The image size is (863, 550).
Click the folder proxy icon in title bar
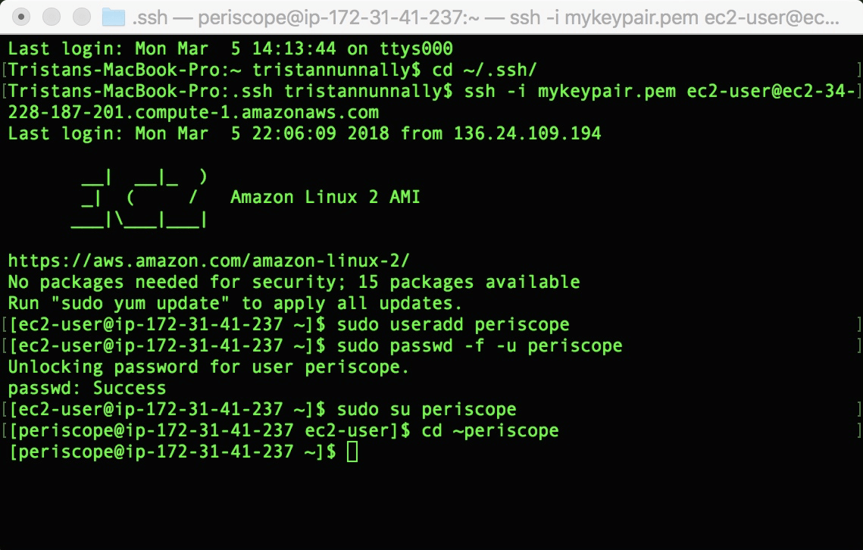(113, 16)
